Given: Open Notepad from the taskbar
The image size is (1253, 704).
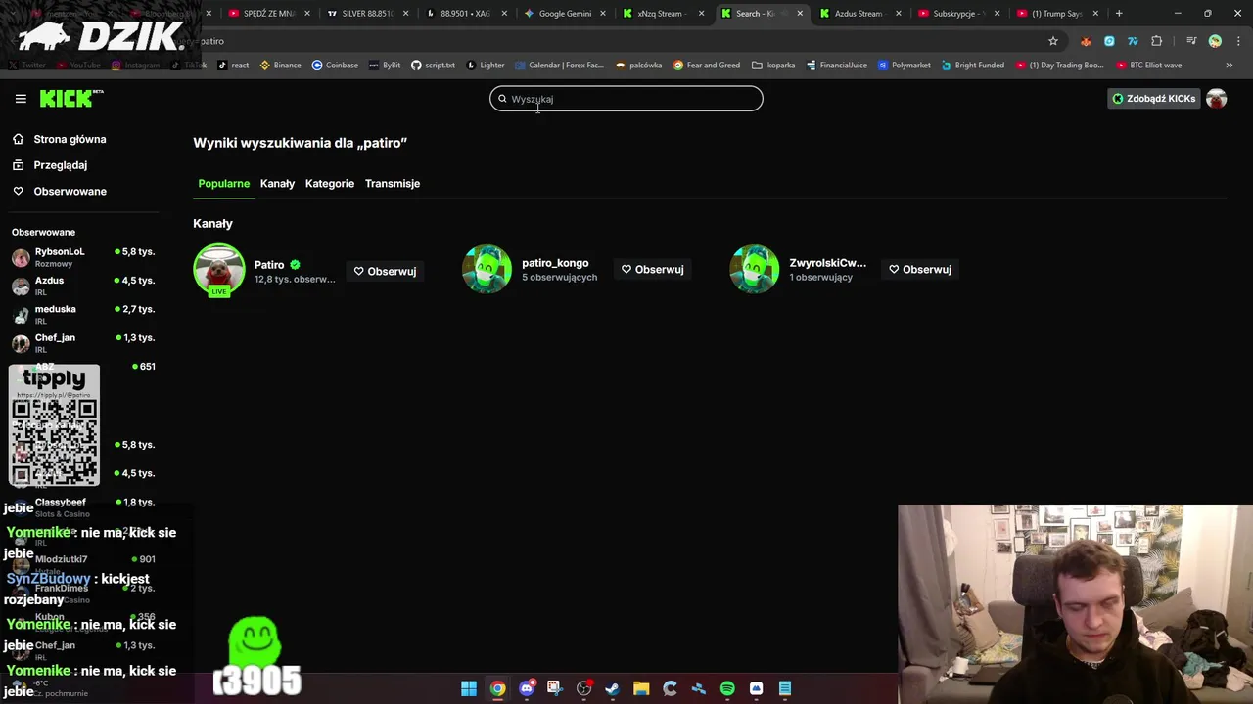Looking at the screenshot, I should point(785,688).
